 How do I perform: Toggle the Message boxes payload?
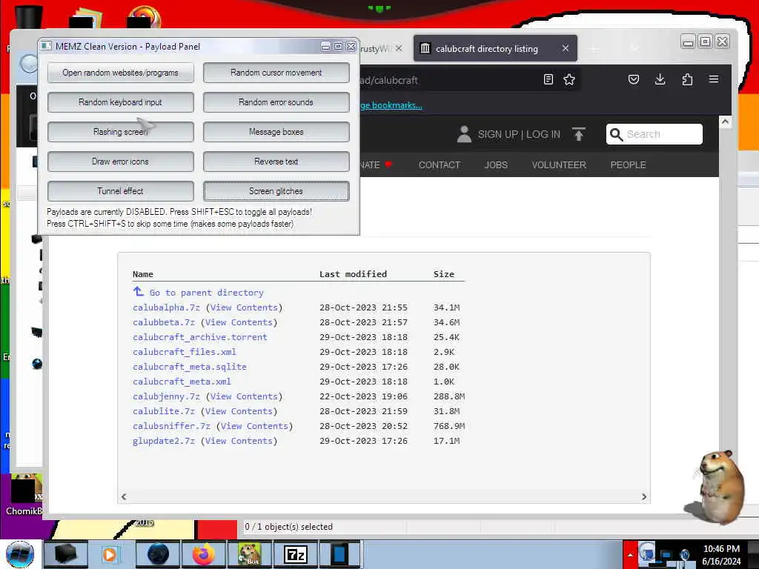coord(276,132)
